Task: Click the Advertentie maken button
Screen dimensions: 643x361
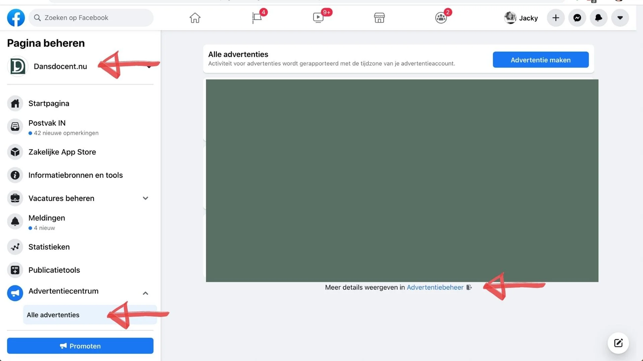Action: pyautogui.click(x=541, y=60)
